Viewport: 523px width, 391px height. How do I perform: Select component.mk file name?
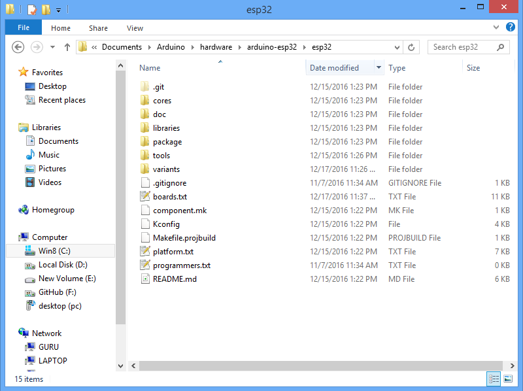pyautogui.click(x=180, y=211)
